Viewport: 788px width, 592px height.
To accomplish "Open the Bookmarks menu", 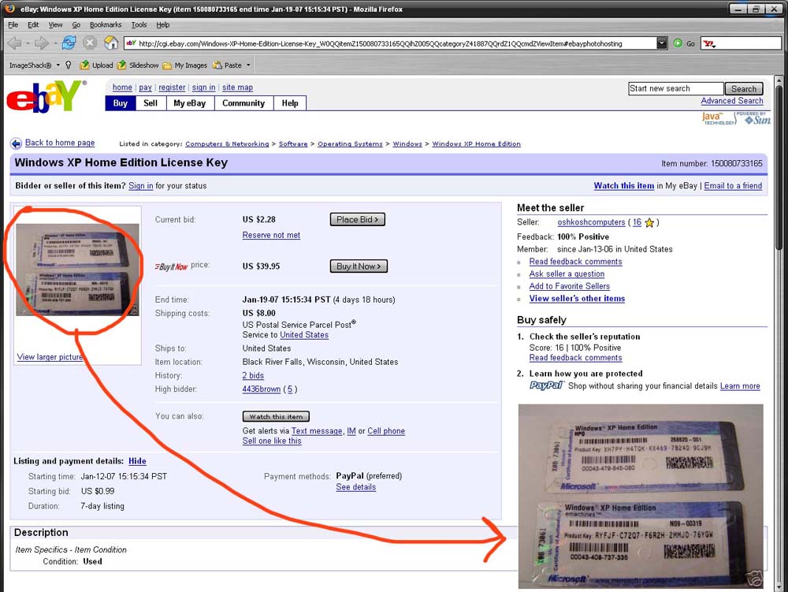I will point(106,25).
